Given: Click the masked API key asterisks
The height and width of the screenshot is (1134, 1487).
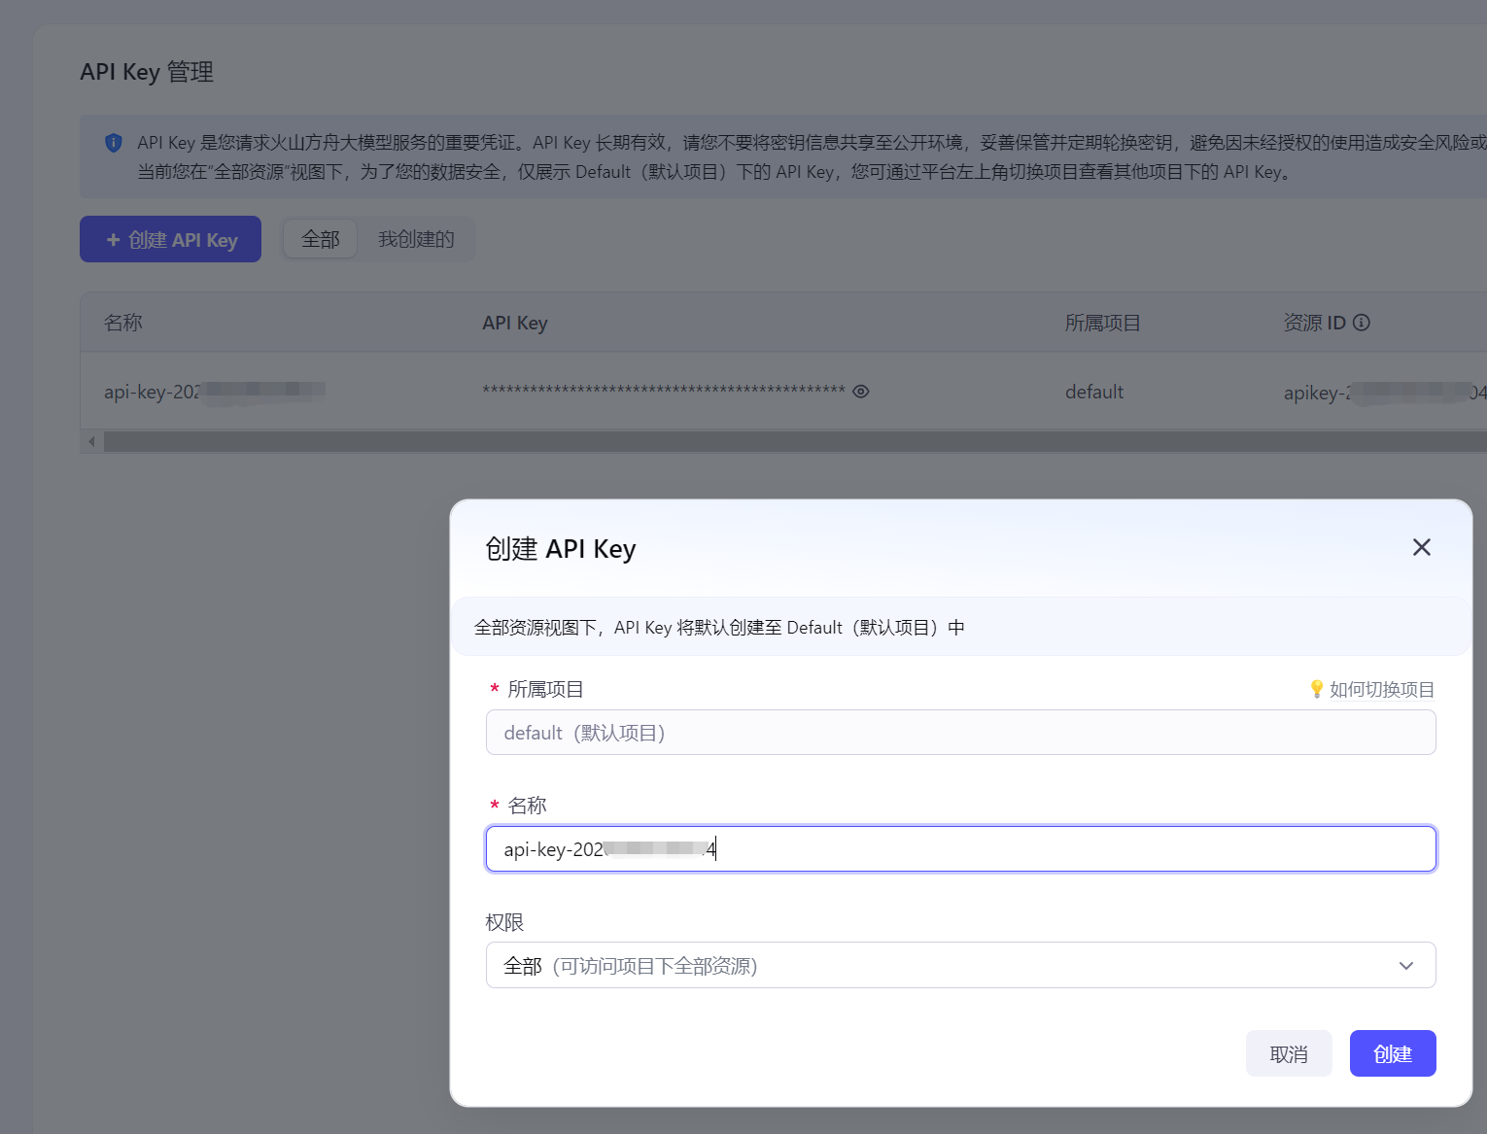Looking at the screenshot, I should [664, 391].
